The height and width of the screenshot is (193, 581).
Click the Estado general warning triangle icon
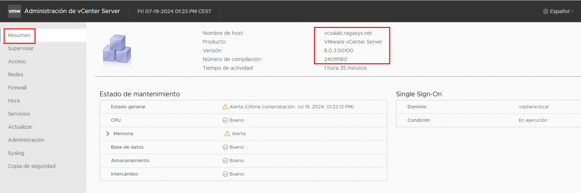tap(225, 107)
